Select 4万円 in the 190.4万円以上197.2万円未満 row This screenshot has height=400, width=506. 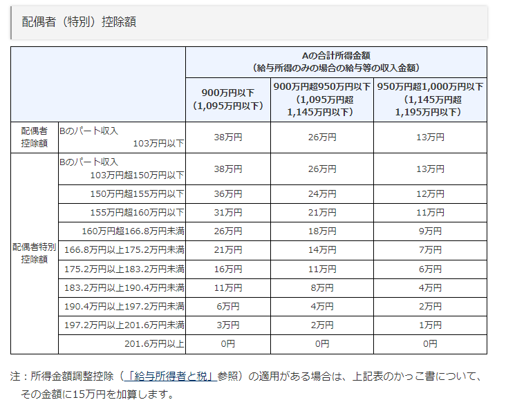click(321, 307)
